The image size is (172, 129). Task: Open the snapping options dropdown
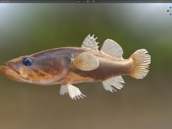pos(90,1)
